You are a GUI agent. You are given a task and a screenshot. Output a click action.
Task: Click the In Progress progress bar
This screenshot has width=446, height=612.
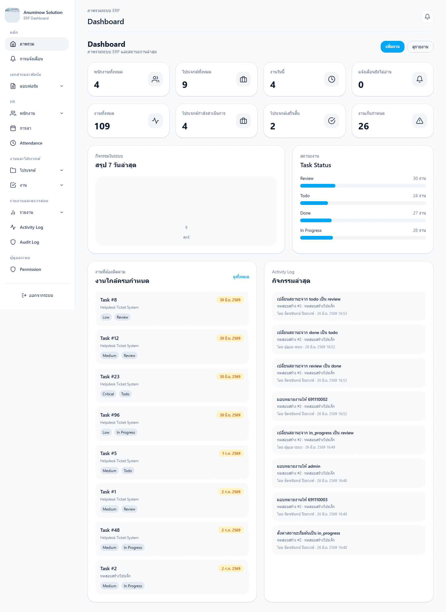click(x=363, y=238)
